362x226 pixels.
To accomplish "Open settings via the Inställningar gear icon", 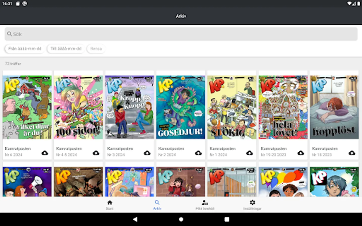I will pos(252,204).
